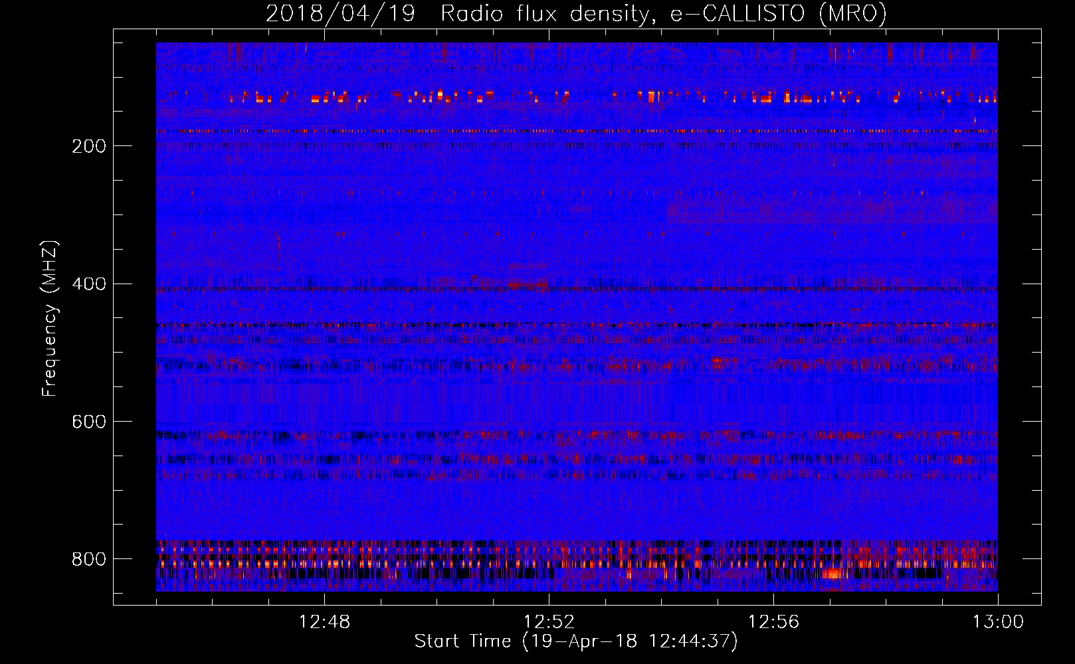Click the bright orange burst near 830 MHz at 12:57
The width and height of the screenshot is (1075, 664).
[x=832, y=574]
